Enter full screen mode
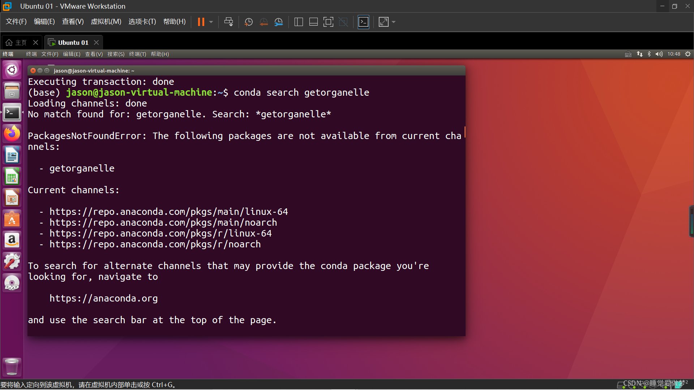The height and width of the screenshot is (390, 694). 328,22
